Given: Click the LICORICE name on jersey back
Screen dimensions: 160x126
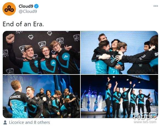Looking at the screenshot, I should pyautogui.click(x=15, y=97).
